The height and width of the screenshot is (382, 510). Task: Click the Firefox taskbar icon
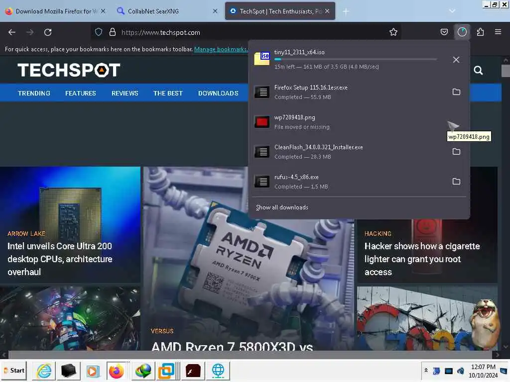tap(117, 371)
